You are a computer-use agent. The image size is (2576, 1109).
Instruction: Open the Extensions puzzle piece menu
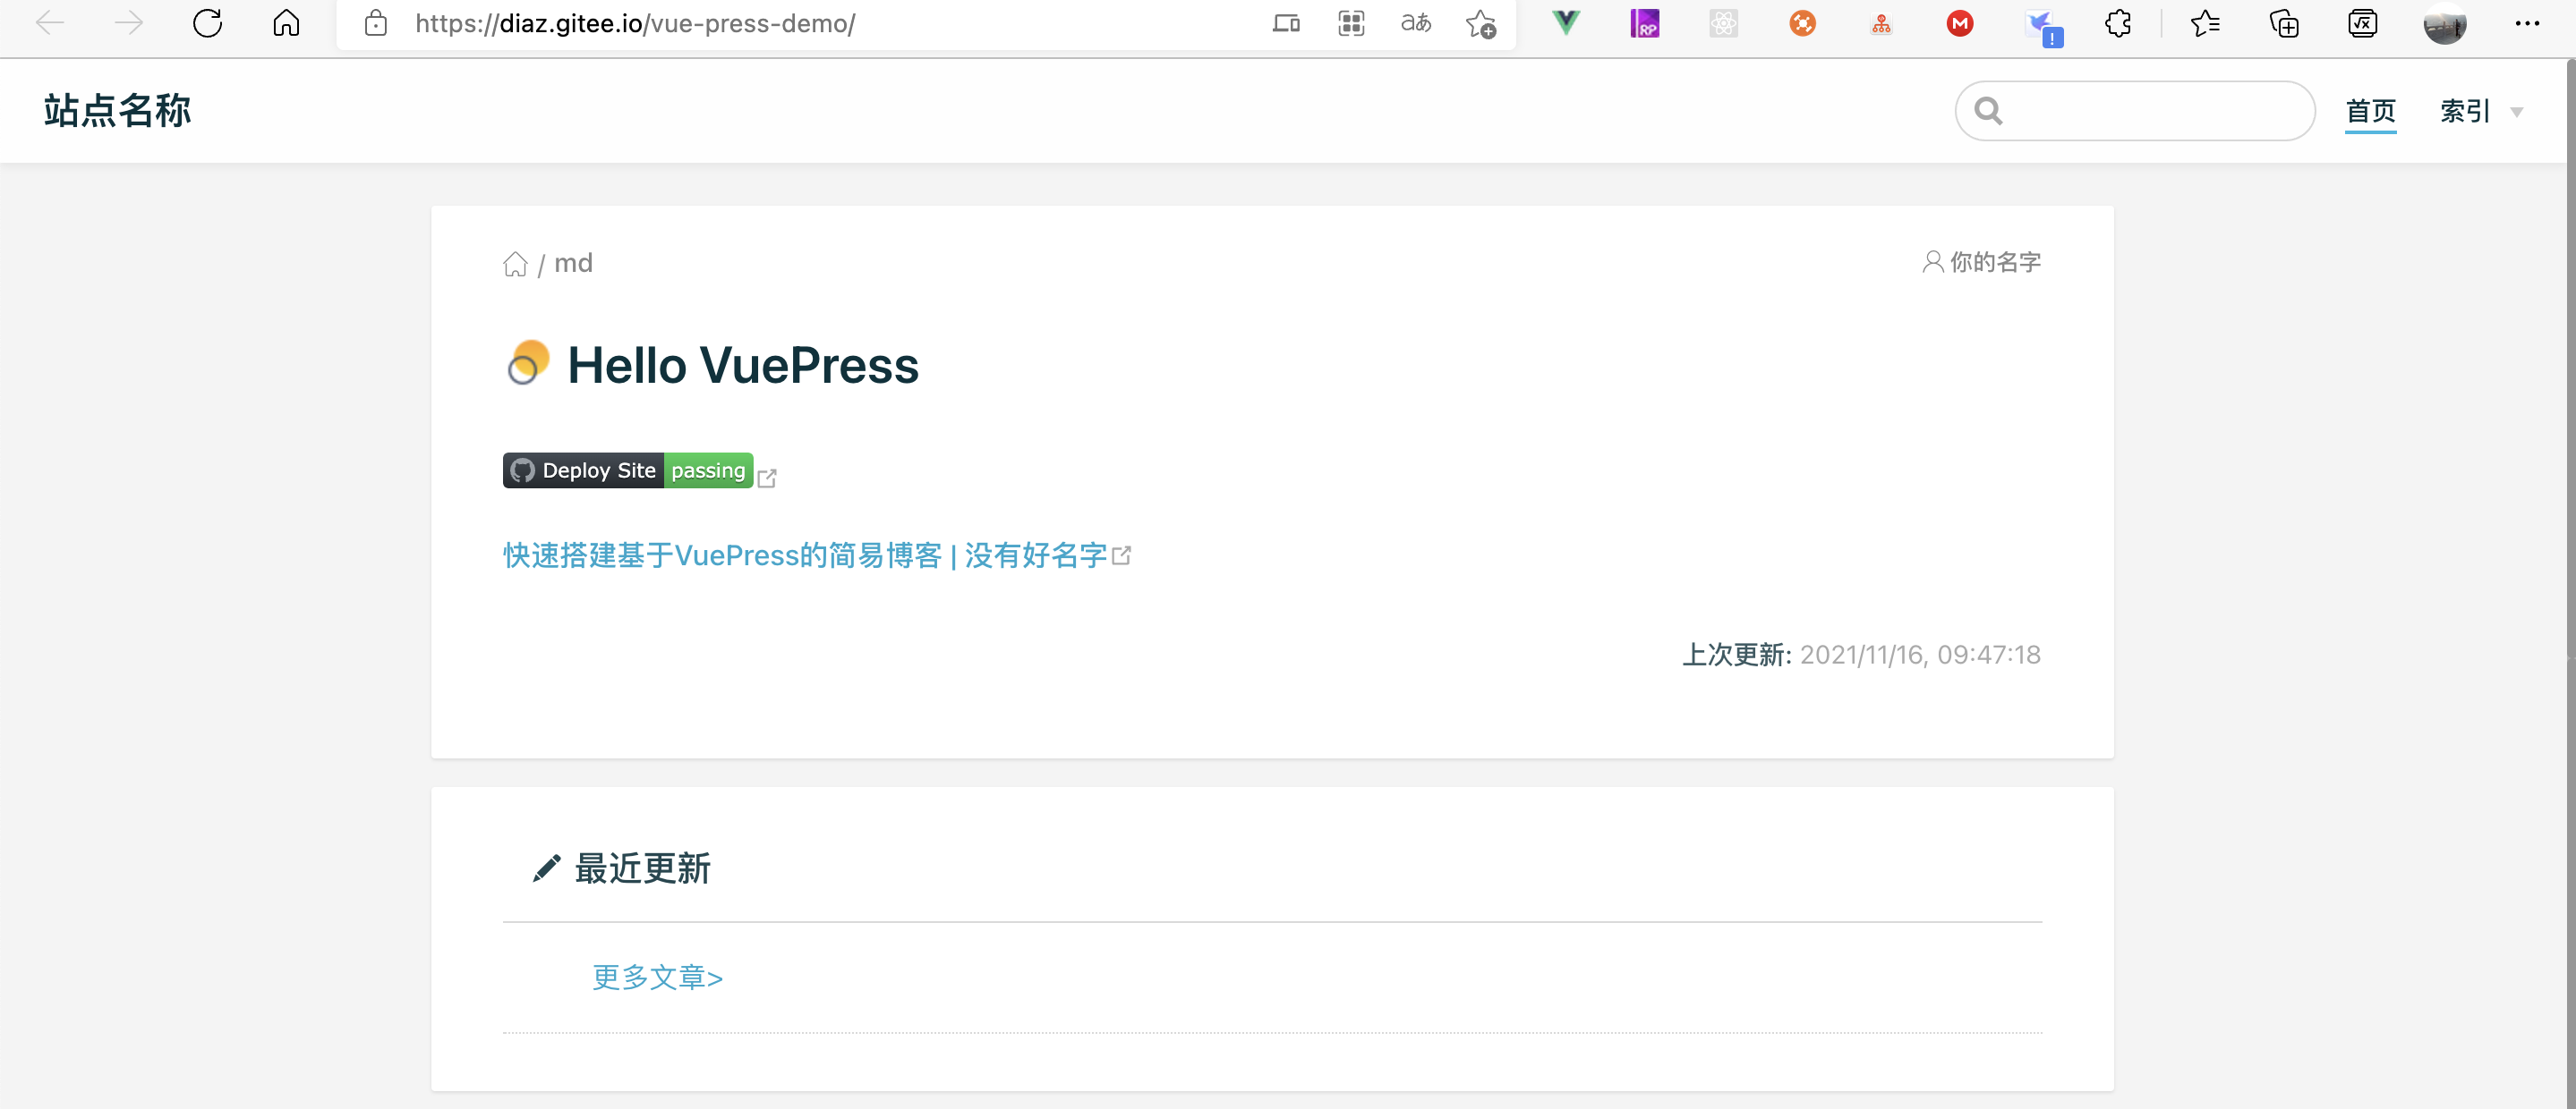point(2118,23)
